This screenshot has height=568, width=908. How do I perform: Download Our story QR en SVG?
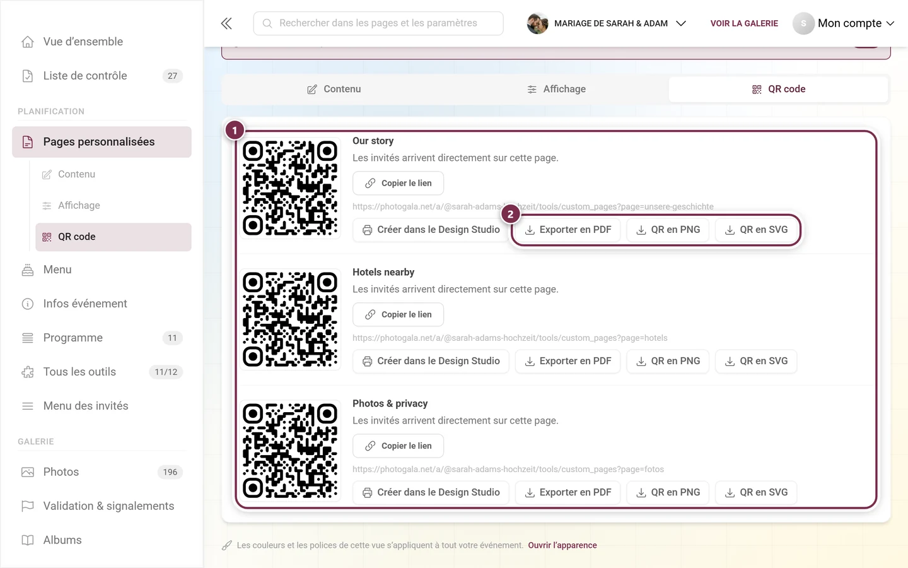756,230
